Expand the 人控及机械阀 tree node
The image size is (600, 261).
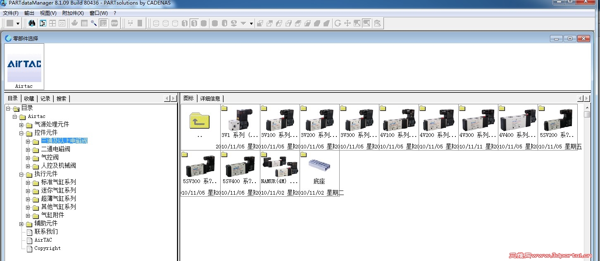point(28,166)
